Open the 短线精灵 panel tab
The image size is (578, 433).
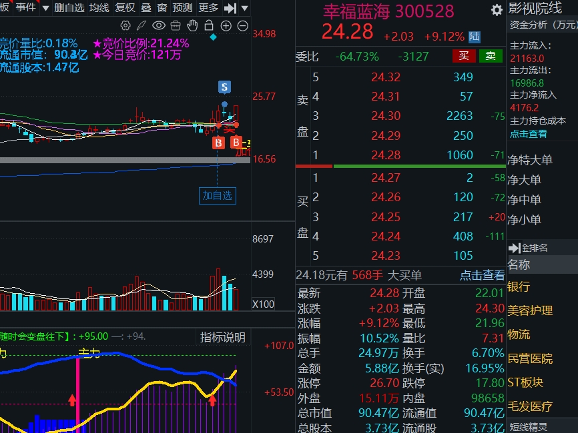coord(528,427)
